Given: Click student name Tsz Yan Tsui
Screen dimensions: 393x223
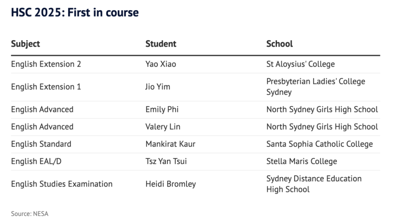Looking at the screenshot, I should click(166, 161).
